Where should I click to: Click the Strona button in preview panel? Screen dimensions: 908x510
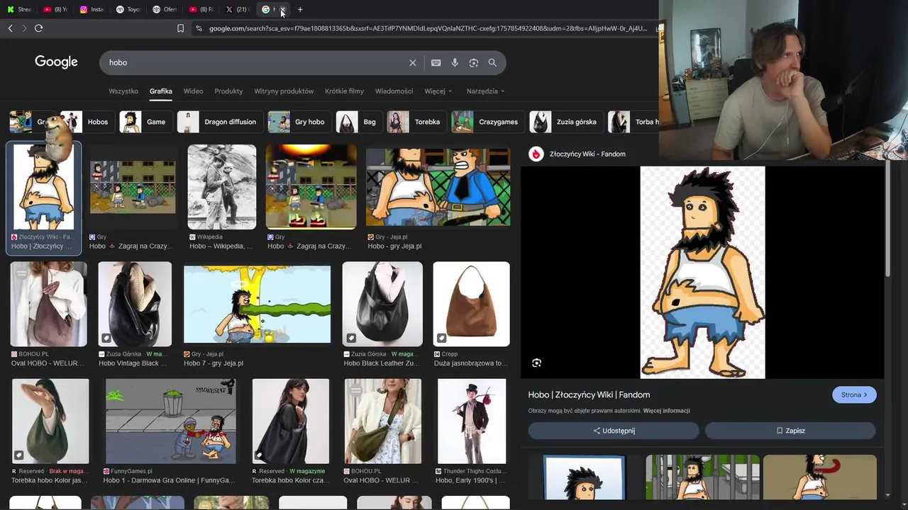coord(854,395)
